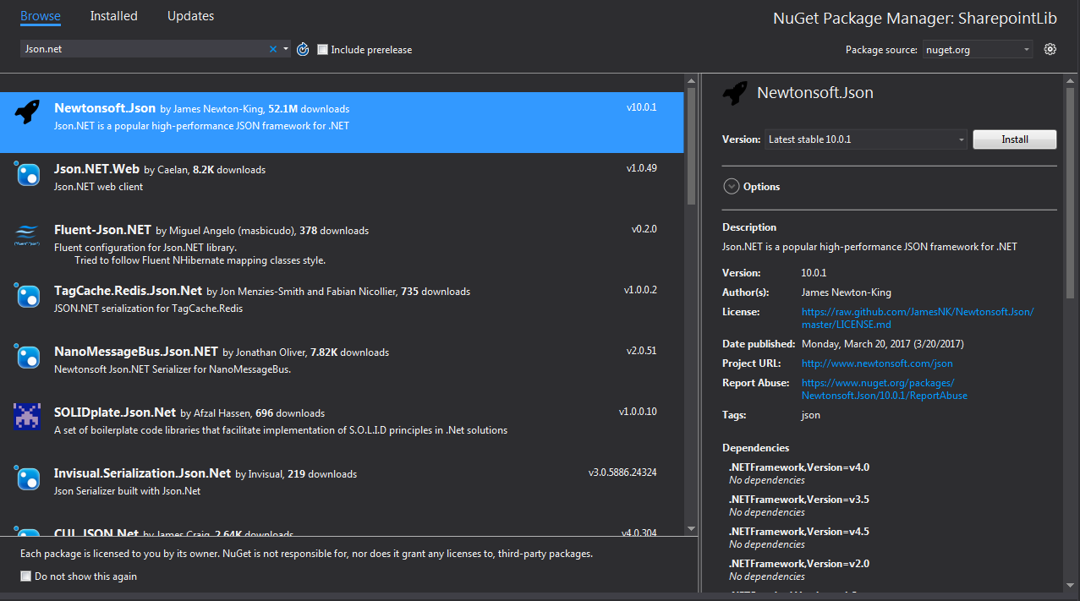The height and width of the screenshot is (601, 1080).
Task: Switch to the Browse tab
Action: pos(41,16)
